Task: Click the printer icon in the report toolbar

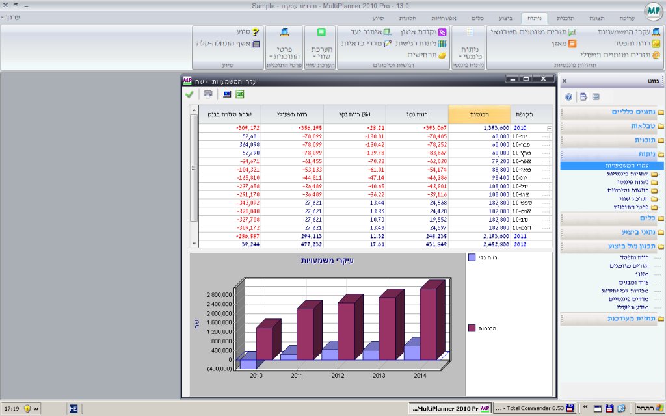Action: (208, 94)
